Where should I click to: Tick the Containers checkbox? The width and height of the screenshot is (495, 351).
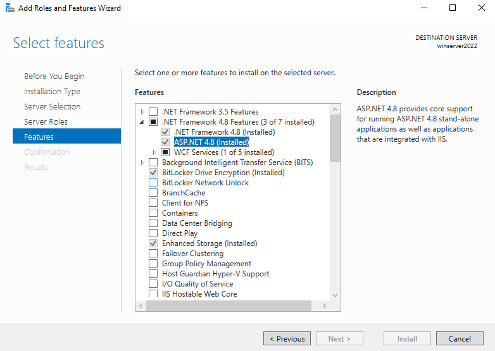click(153, 213)
